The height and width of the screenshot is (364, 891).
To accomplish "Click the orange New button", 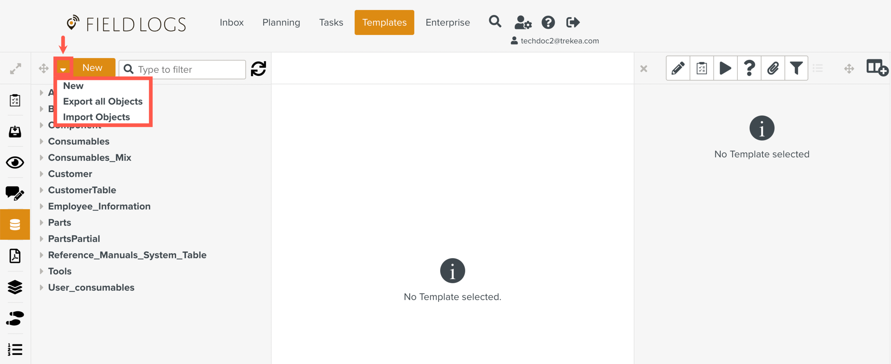I will pyautogui.click(x=92, y=67).
